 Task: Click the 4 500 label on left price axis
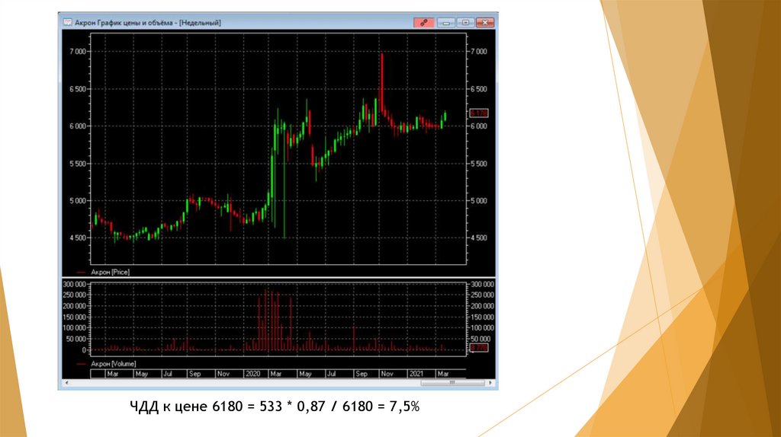pos(77,238)
